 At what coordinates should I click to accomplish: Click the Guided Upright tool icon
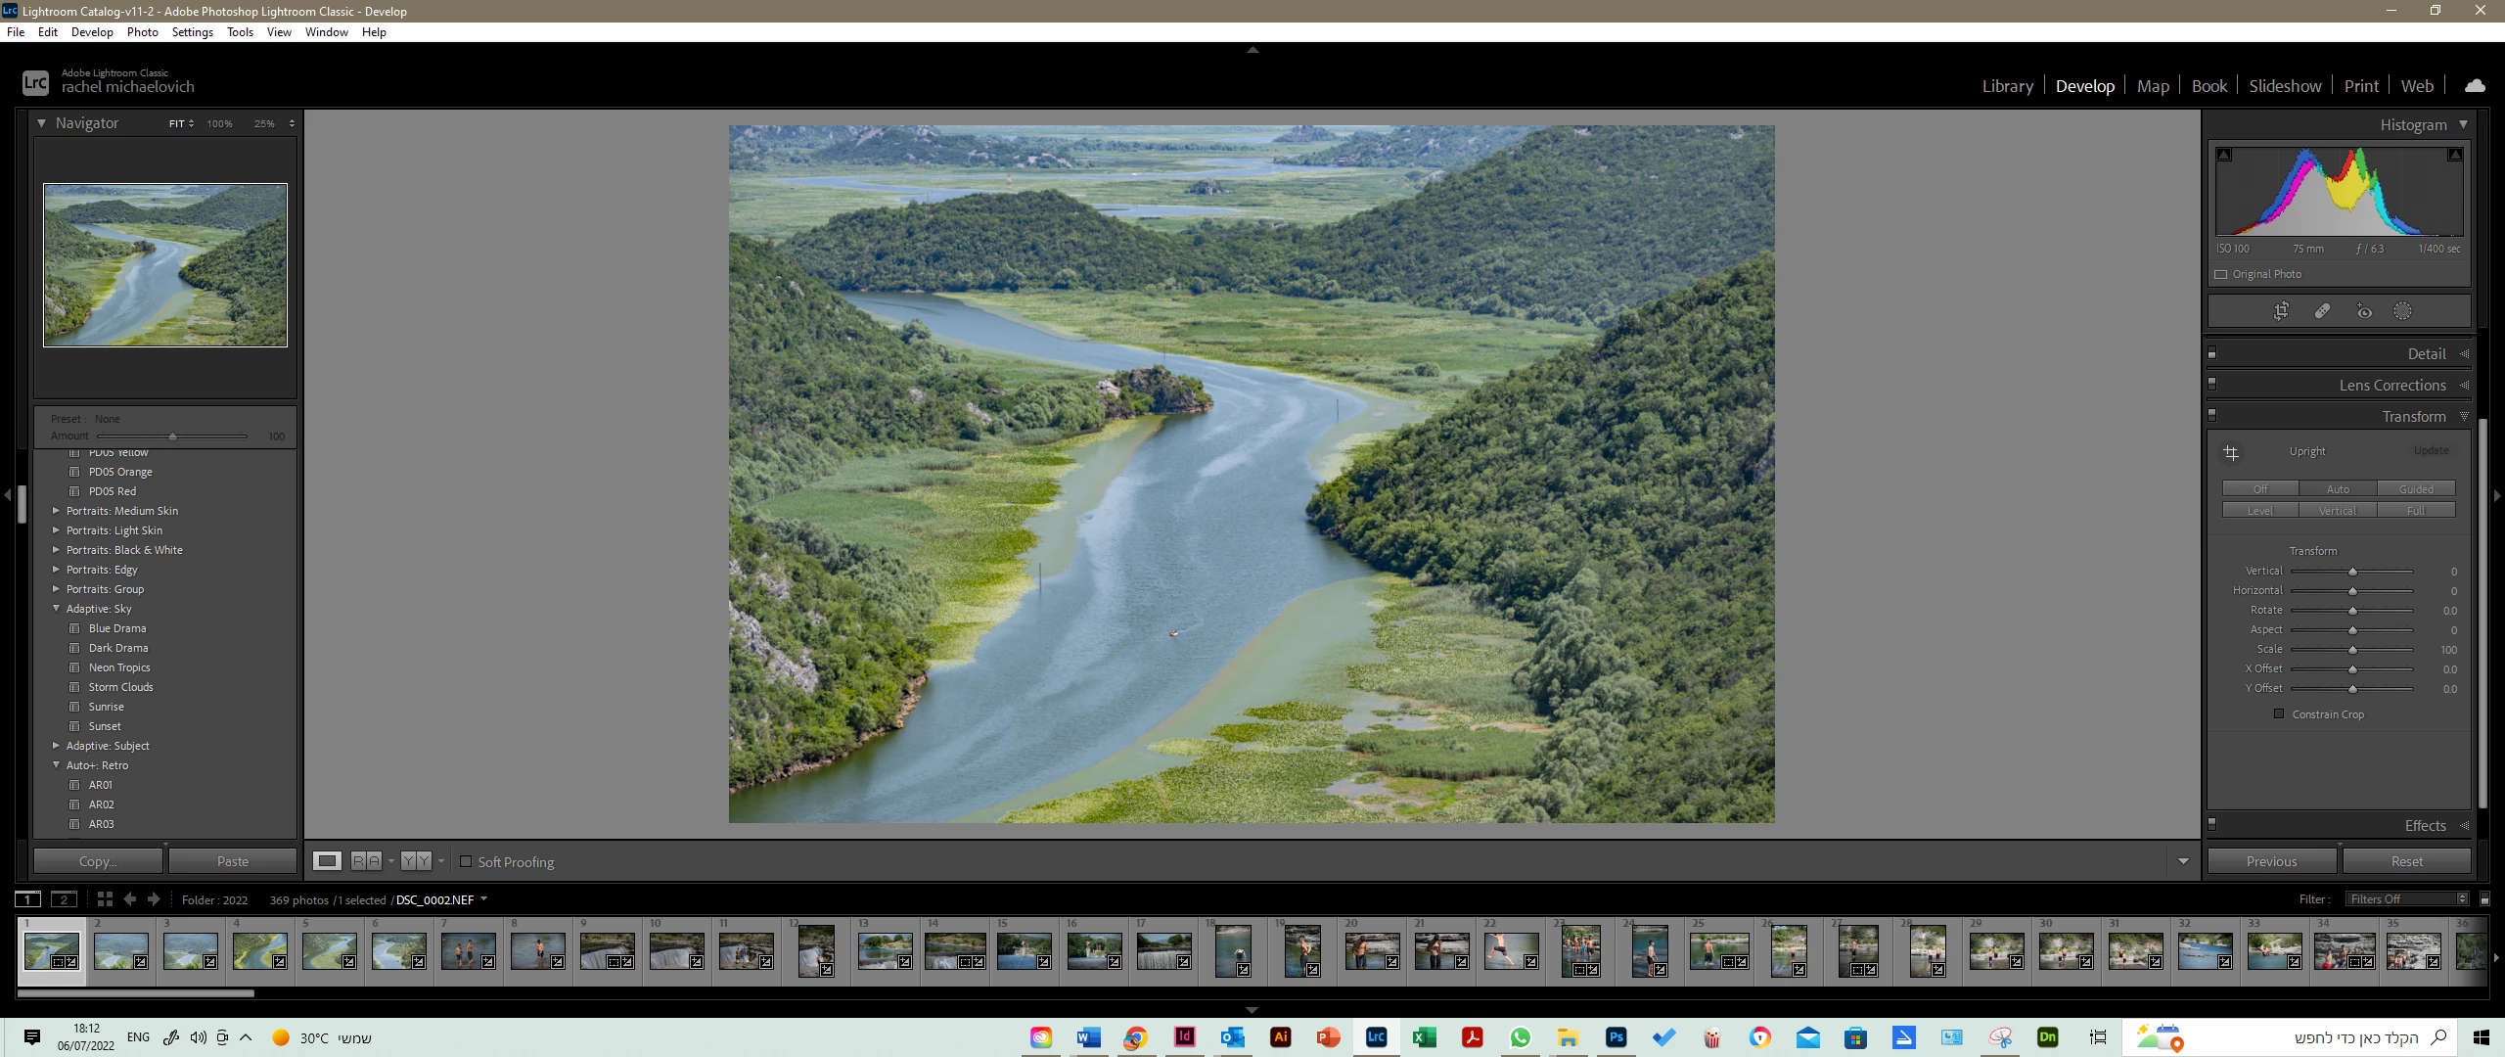pyautogui.click(x=2231, y=452)
